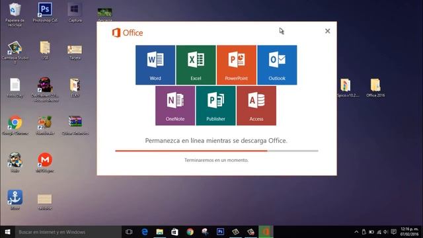The height and width of the screenshot is (238, 423).
Task: Expand the hidden system tray icons
Action: tap(356, 232)
